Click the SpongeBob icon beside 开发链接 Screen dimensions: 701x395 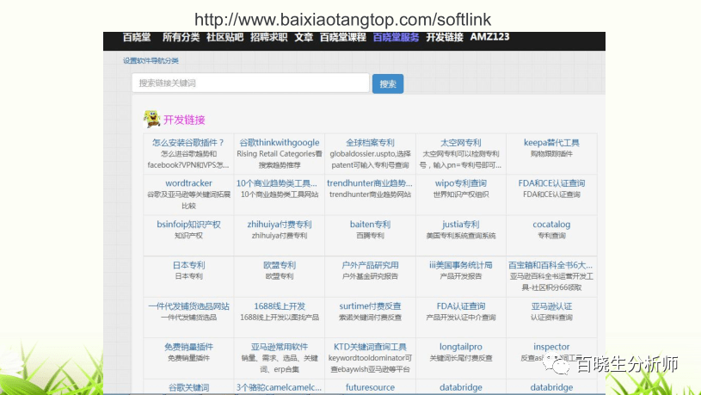[x=152, y=119]
